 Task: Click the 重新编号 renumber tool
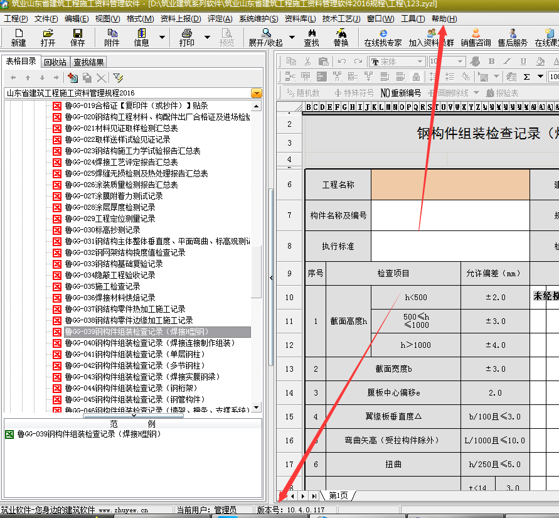400,93
